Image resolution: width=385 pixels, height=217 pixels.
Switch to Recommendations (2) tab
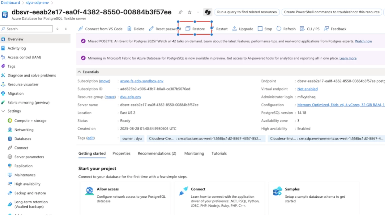click(157, 153)
